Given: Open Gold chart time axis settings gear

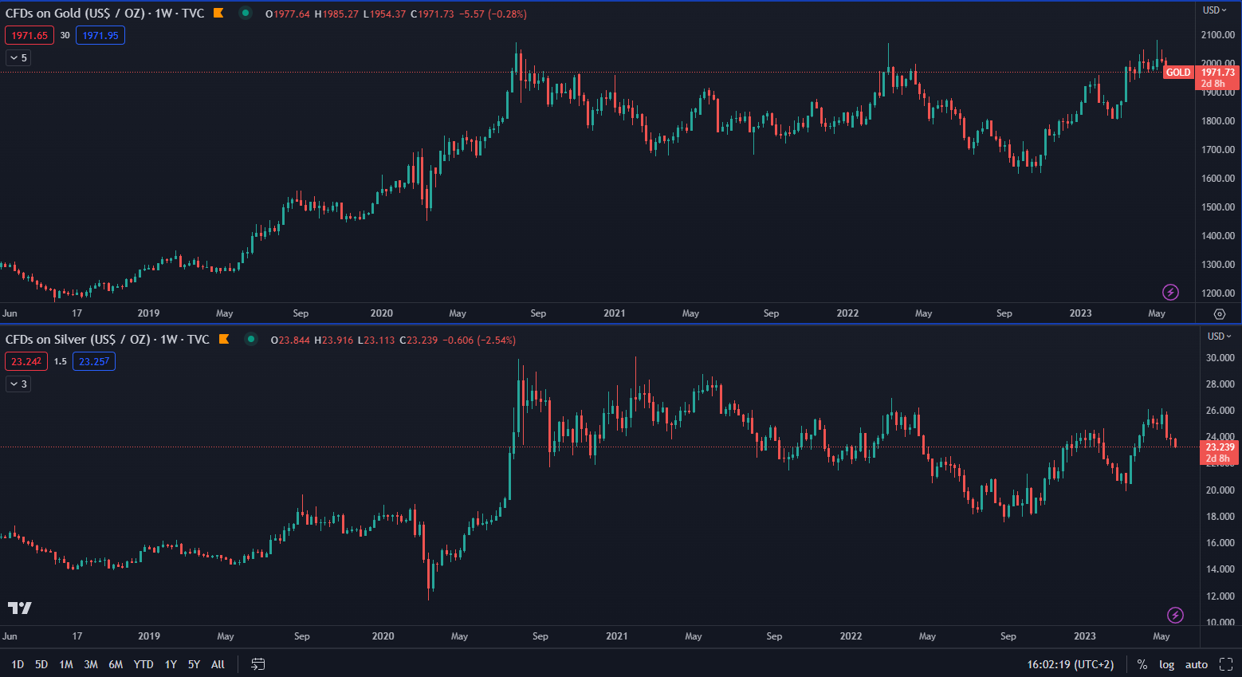Looking at the screenshot, I should point(1220,313).
